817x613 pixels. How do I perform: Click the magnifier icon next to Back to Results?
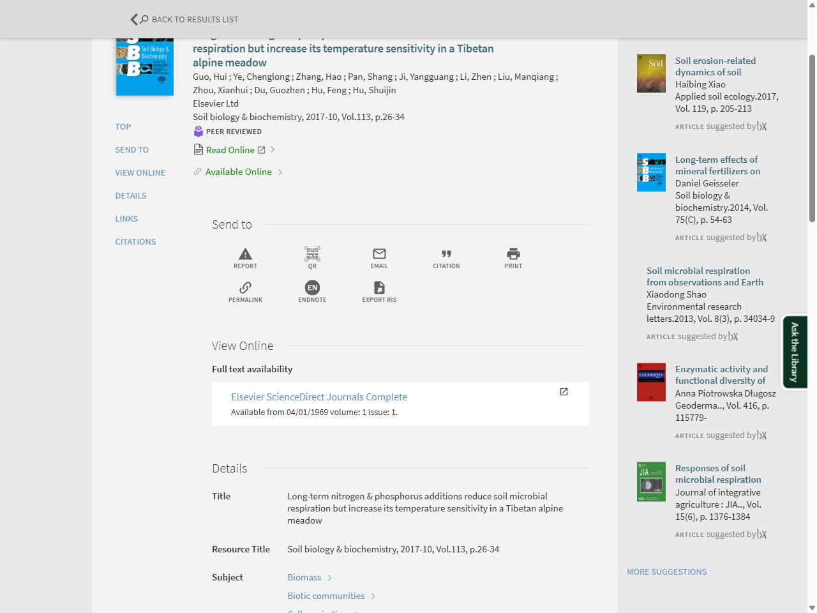point(144,19)
